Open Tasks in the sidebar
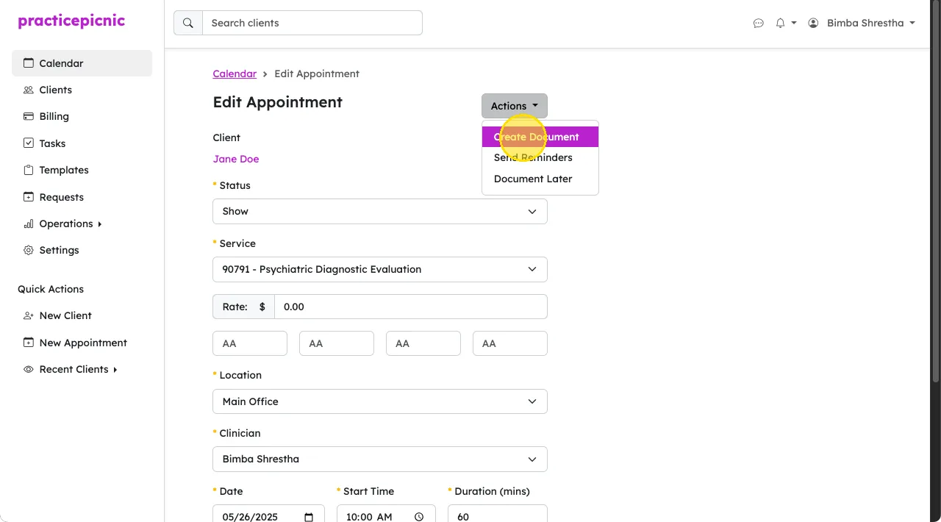 click(82, 143)
